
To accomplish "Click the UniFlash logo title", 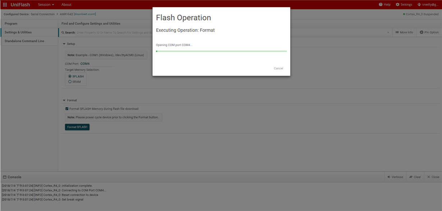I will click(x=20, y=5).
